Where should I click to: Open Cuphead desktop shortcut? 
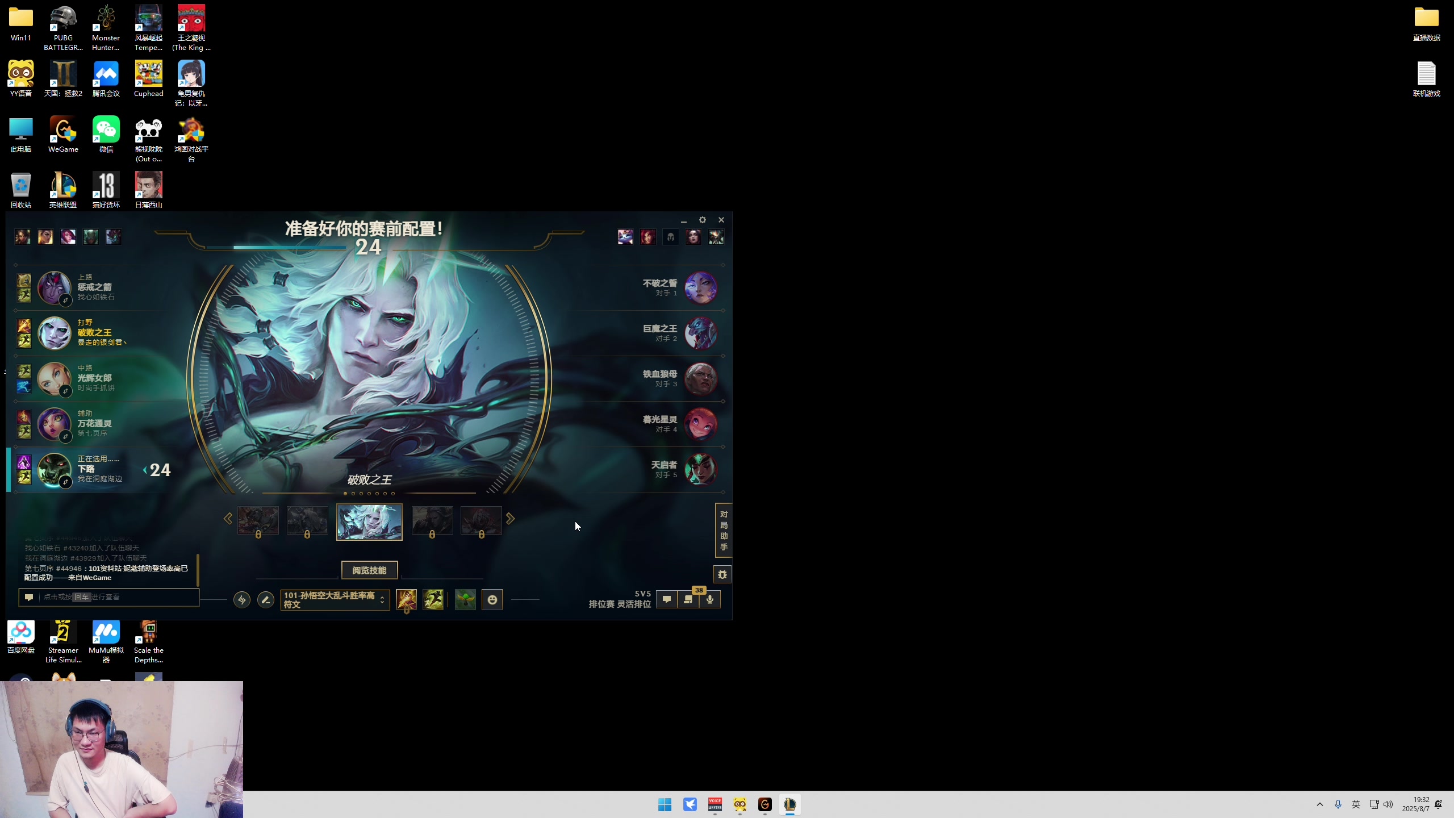tap(149, 79)
